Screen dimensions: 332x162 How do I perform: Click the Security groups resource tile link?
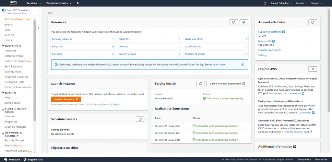coord(127,54)
